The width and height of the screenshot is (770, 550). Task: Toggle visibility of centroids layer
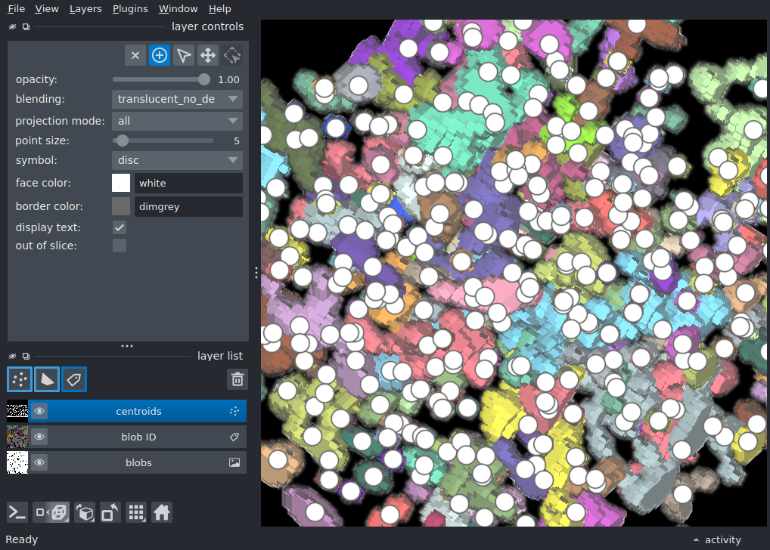[x=40, y=411]
